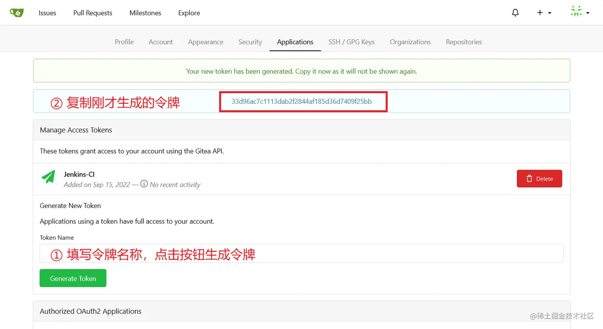Screen dimensions: 603x329
Task: Open the plus create-new dropdown
Action: coord(544,13)
